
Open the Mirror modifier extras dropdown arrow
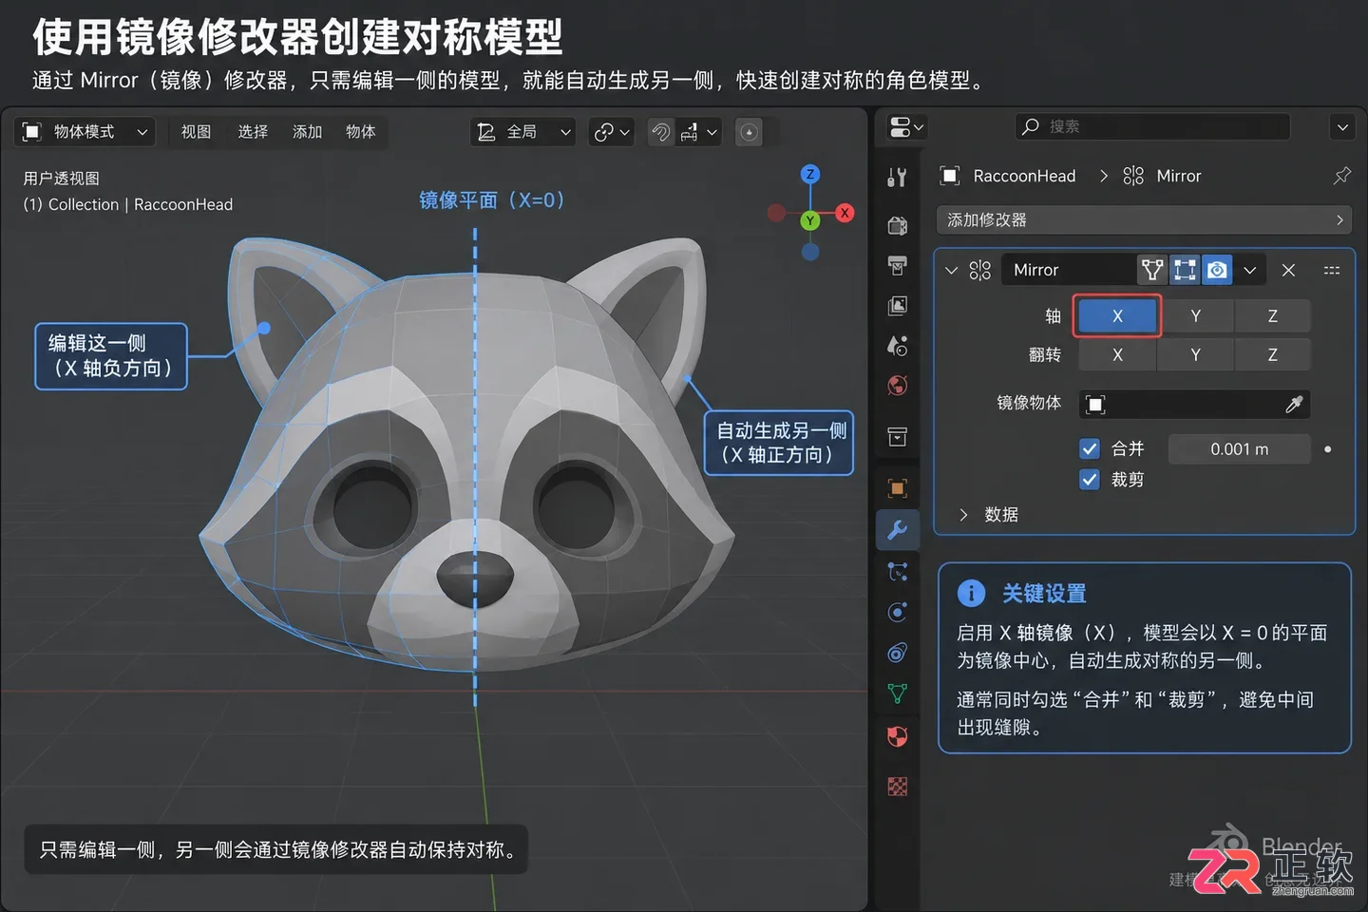coord(1250,270)
